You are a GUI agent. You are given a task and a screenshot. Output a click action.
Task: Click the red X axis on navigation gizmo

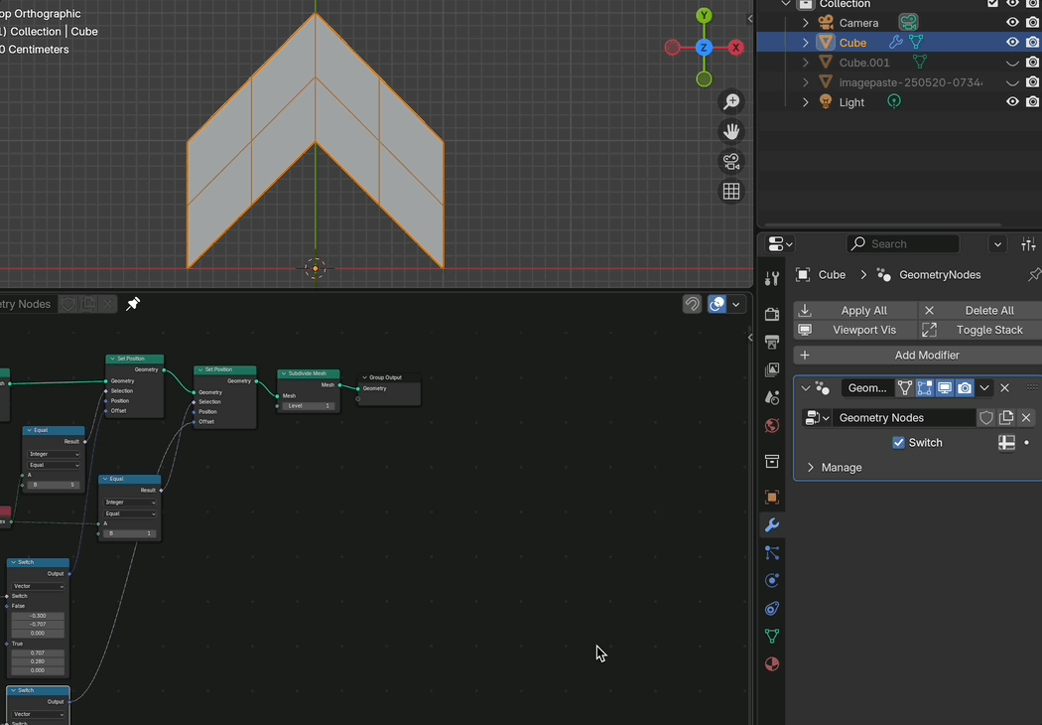click(x=735, y=48)
